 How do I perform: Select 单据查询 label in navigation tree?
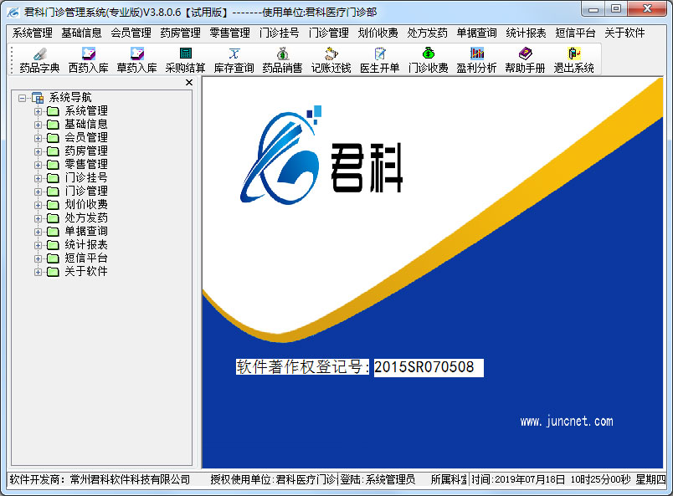(x=86, y=231)
